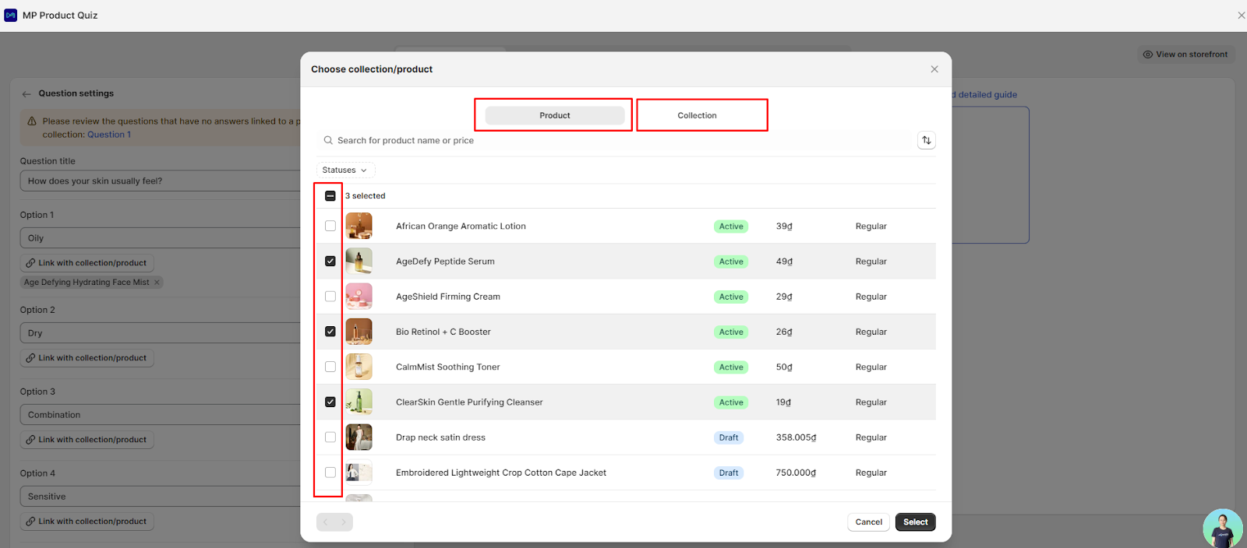Click the sort order icon button
1247x548 pixels.
(x=926, y=141)
